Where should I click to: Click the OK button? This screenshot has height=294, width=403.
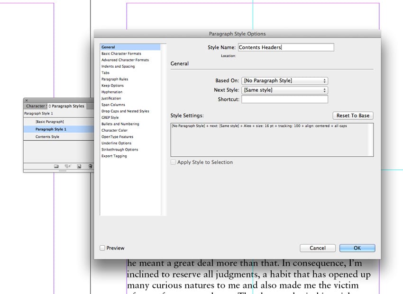[357, 248]
